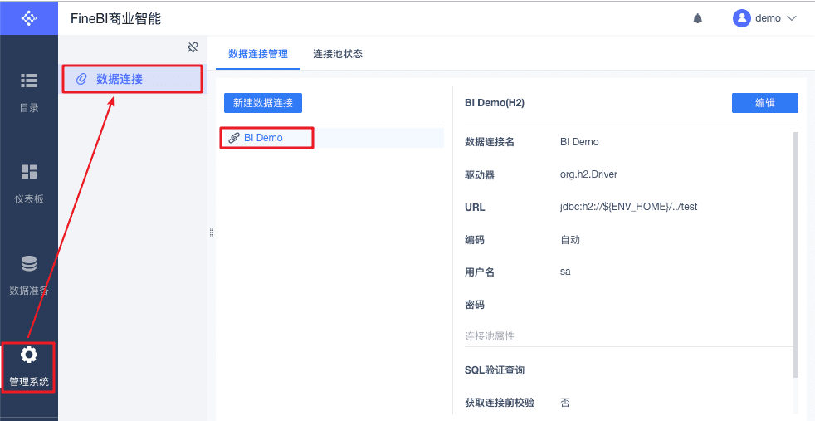Unpin the navigation panel with pin icon
Viewport: 815px width, 421px height.
point(193,48)
